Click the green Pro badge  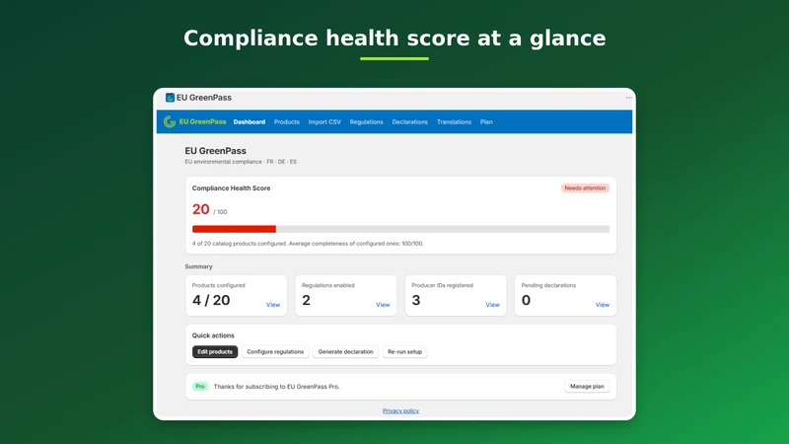click(200, 386)
